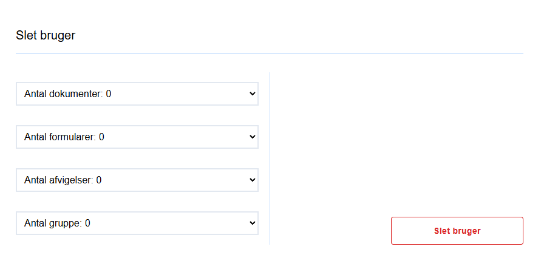Click the chevron arrow on Antal dokumenter dropdown

click(252, 94)
